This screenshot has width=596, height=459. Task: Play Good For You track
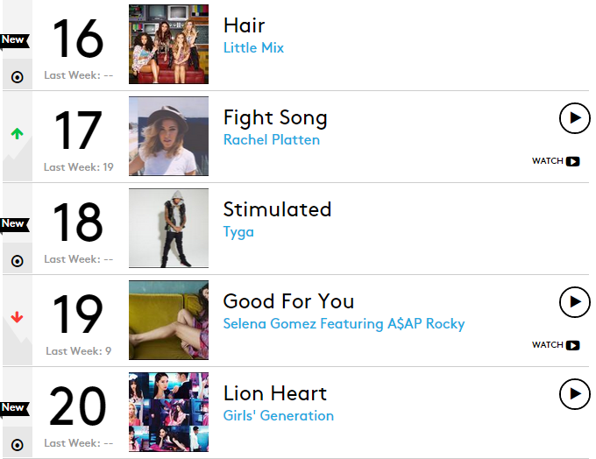[574, 301]
